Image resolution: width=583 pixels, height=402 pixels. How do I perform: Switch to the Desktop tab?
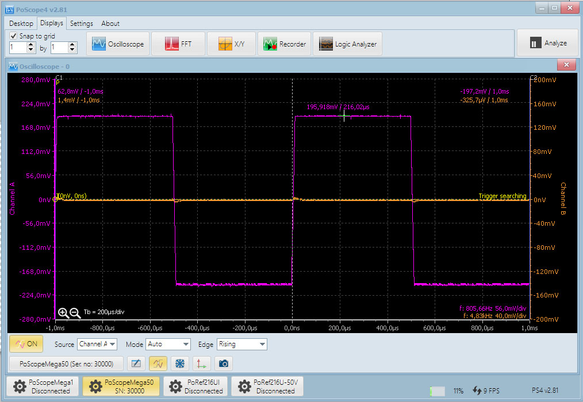20,23
